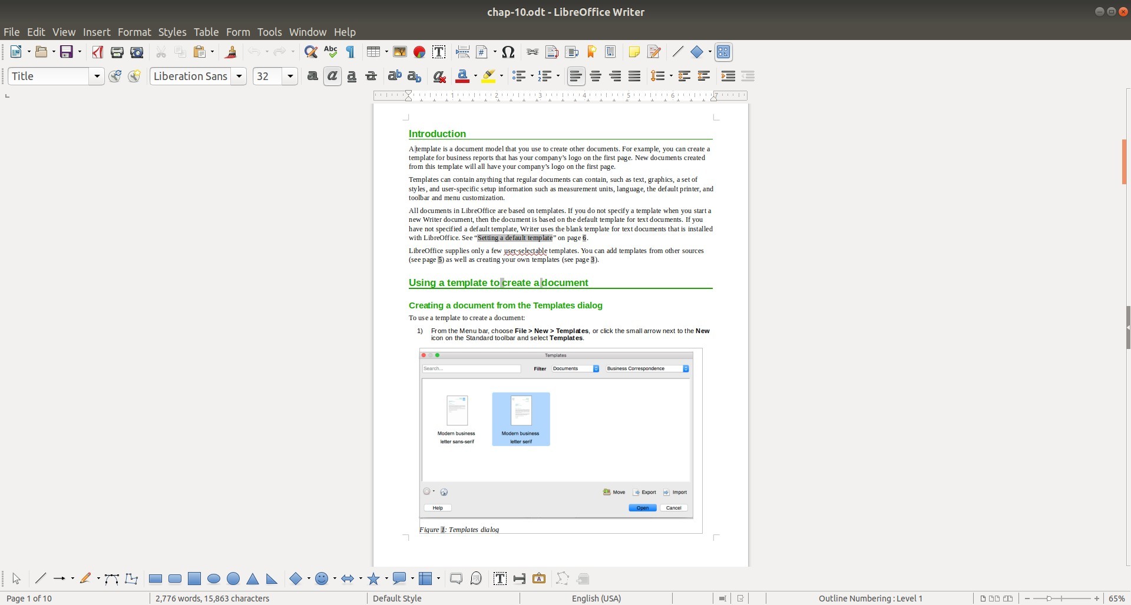
Task: Insert Fontwork text icon
Action: tap(539, 579)
